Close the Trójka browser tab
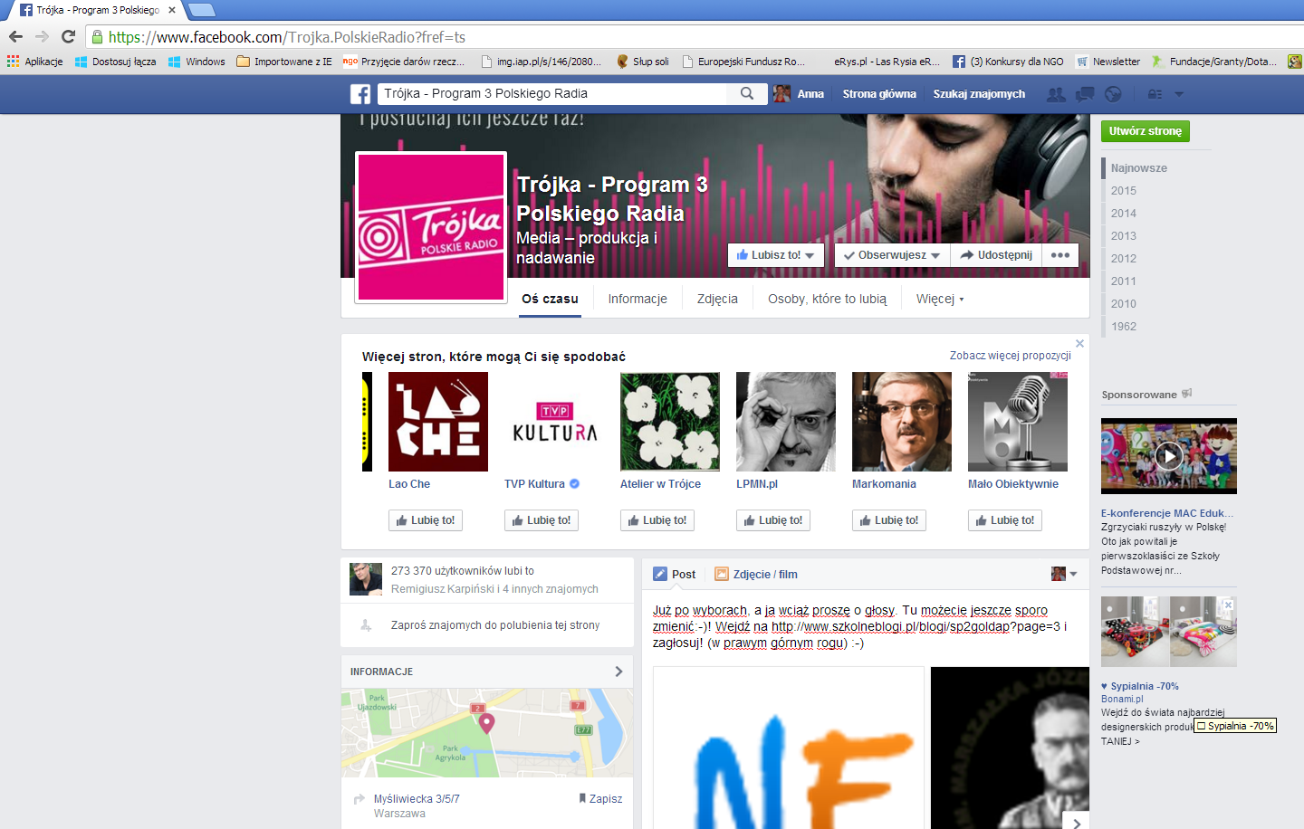This screenshot has width=1304, height=829. (172, 10)
